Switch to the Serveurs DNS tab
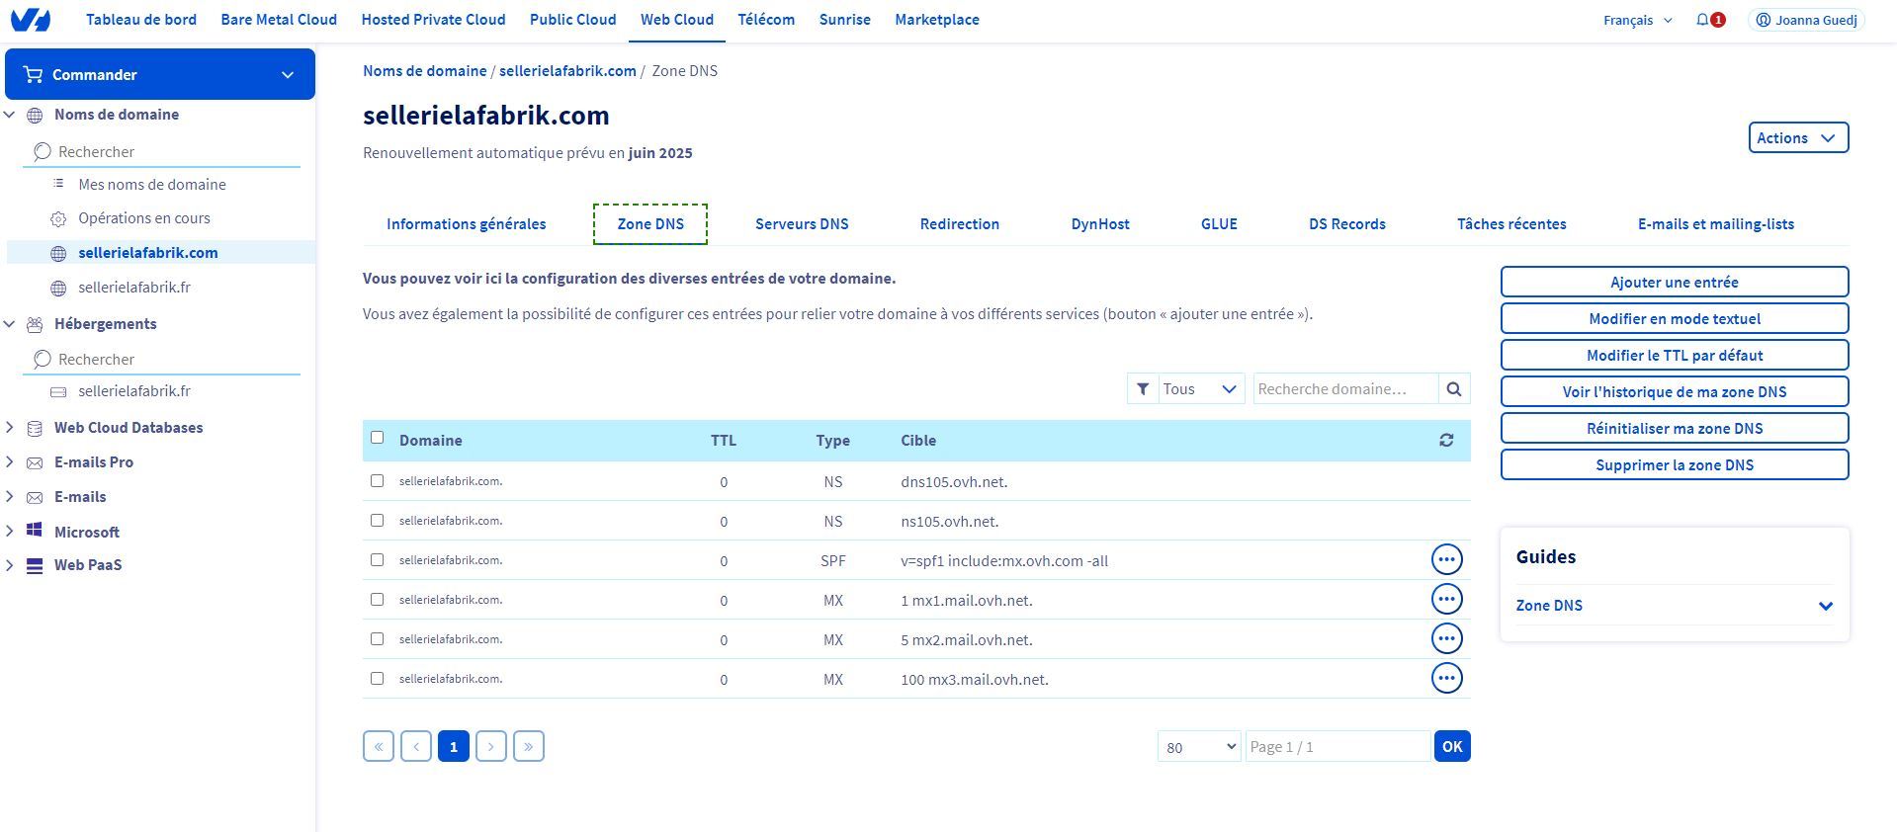Image resolution: width=1897 pixels, height=832 pixels. coord(801,224)
